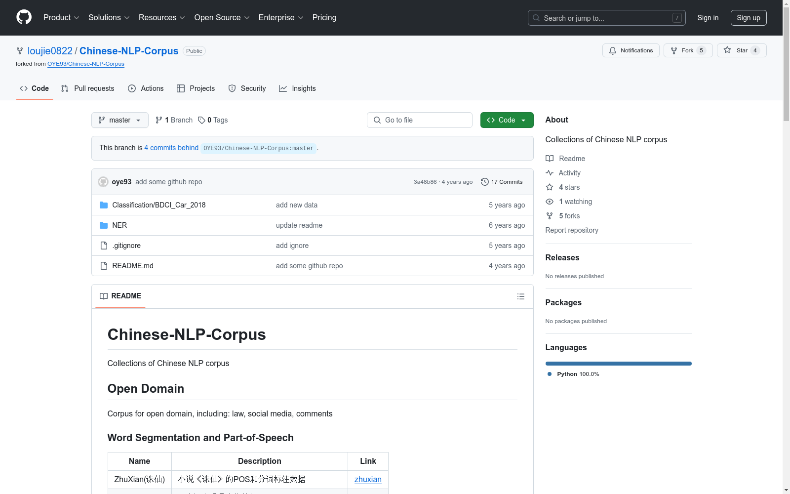Image resolution: width=790 pixels, height=494 pixels.
Task: Click the README outline list icon
Action: point(520,296)
